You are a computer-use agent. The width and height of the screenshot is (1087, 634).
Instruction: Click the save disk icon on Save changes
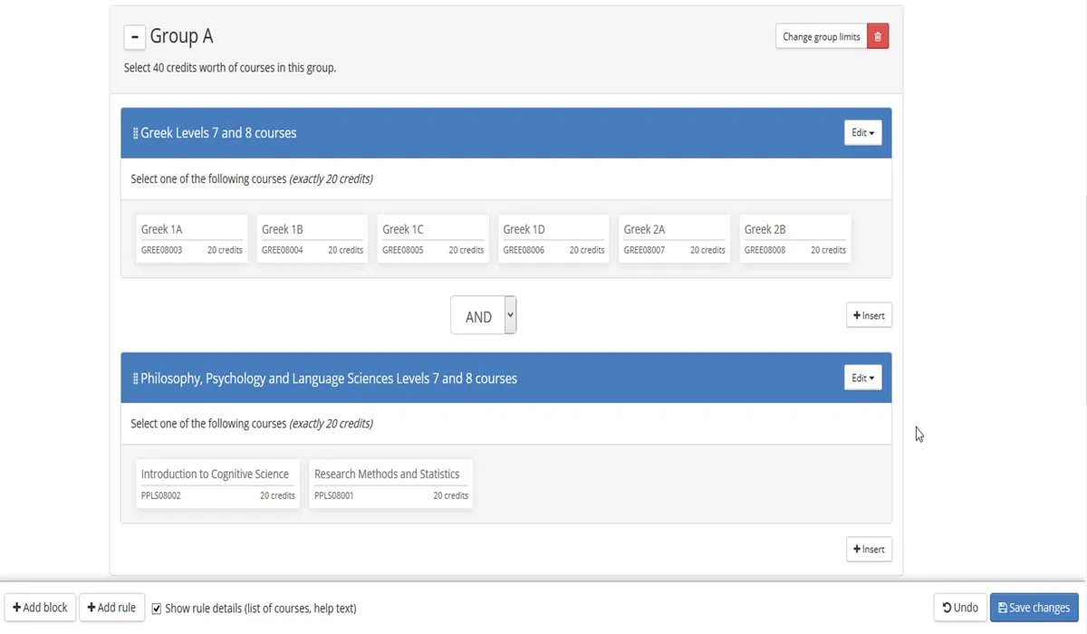click(1003, 607)
